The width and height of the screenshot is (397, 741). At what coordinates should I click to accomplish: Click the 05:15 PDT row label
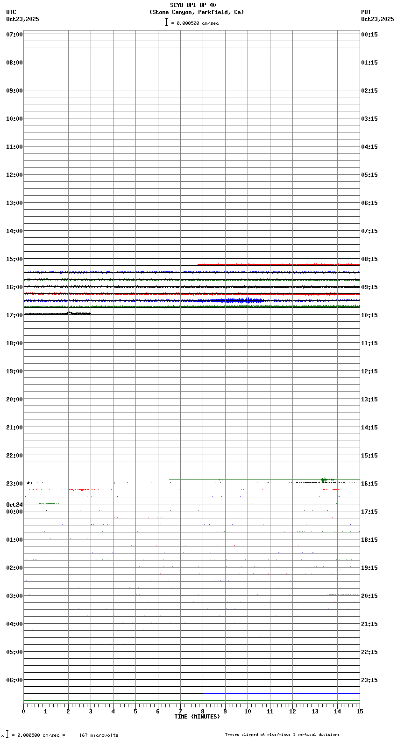pyautogui.click(x=369, y=175)
